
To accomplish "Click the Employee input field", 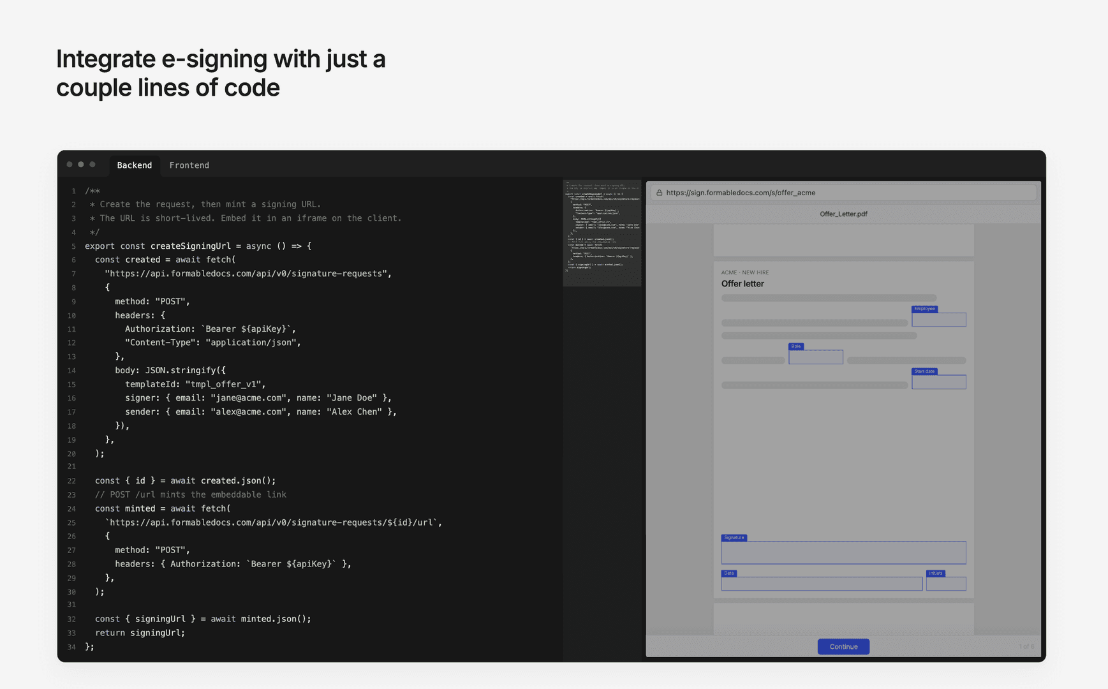I will click(x=938, y=320).
